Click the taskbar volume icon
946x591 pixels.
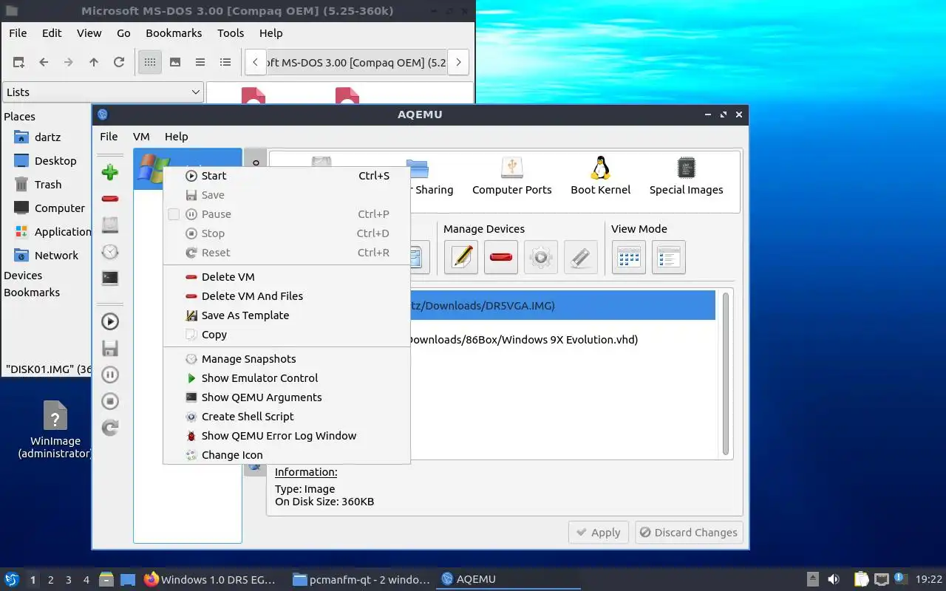coord(834,580)
